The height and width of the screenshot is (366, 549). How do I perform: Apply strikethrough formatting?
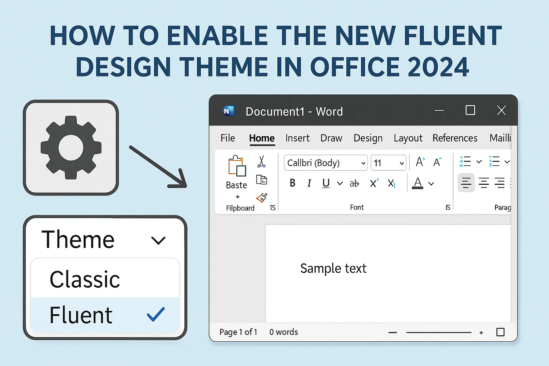[354, 183]
